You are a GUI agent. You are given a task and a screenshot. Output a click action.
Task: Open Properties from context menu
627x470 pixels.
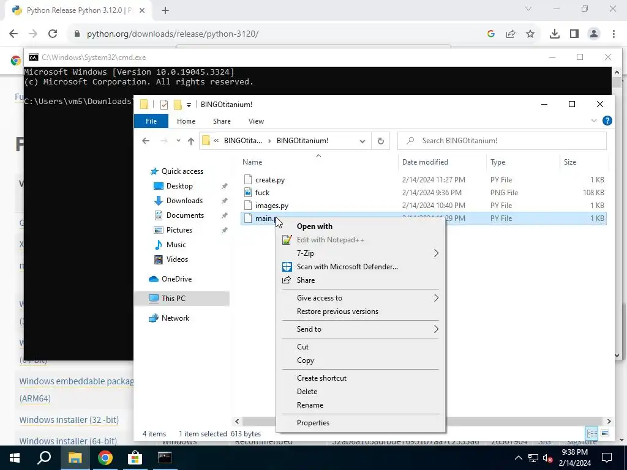tap(313, 423)
